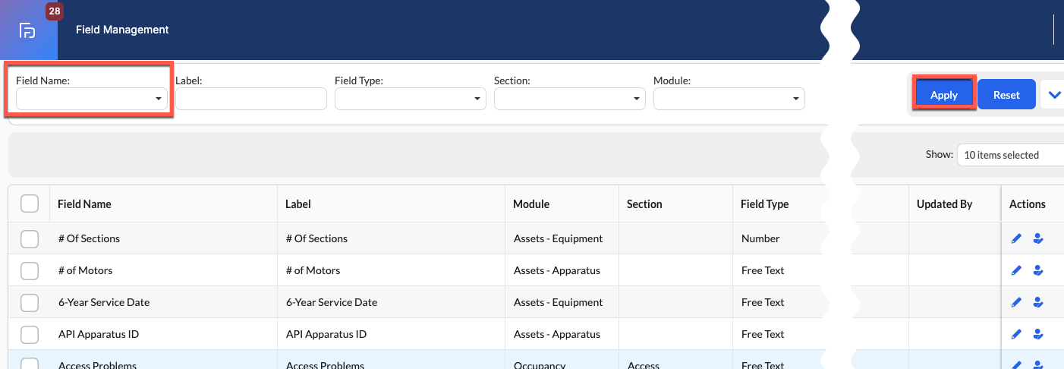Edit the # of Motors field (pencil icon)
1064x369 pixels.
(1017, 270)
